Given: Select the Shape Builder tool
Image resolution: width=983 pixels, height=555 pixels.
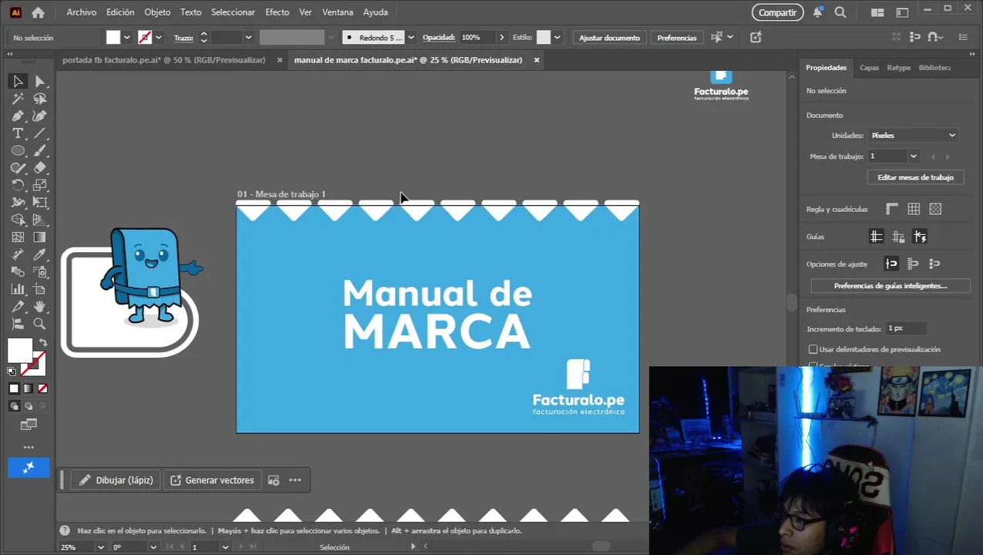Looking at the screenshot, I should pos(18,220).
